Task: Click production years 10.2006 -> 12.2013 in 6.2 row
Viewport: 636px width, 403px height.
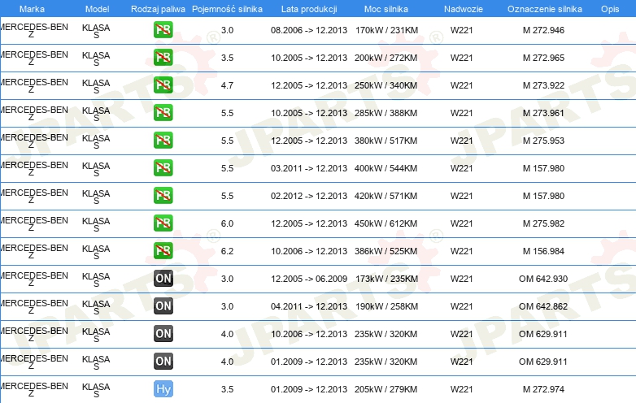Action: tap(309, 251)
